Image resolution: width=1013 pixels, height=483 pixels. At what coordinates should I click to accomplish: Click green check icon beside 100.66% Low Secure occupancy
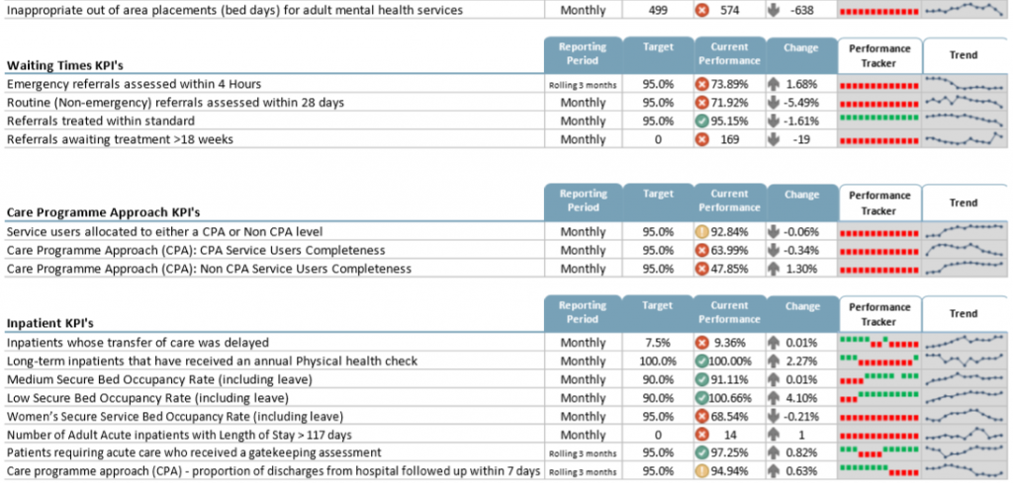702,397
